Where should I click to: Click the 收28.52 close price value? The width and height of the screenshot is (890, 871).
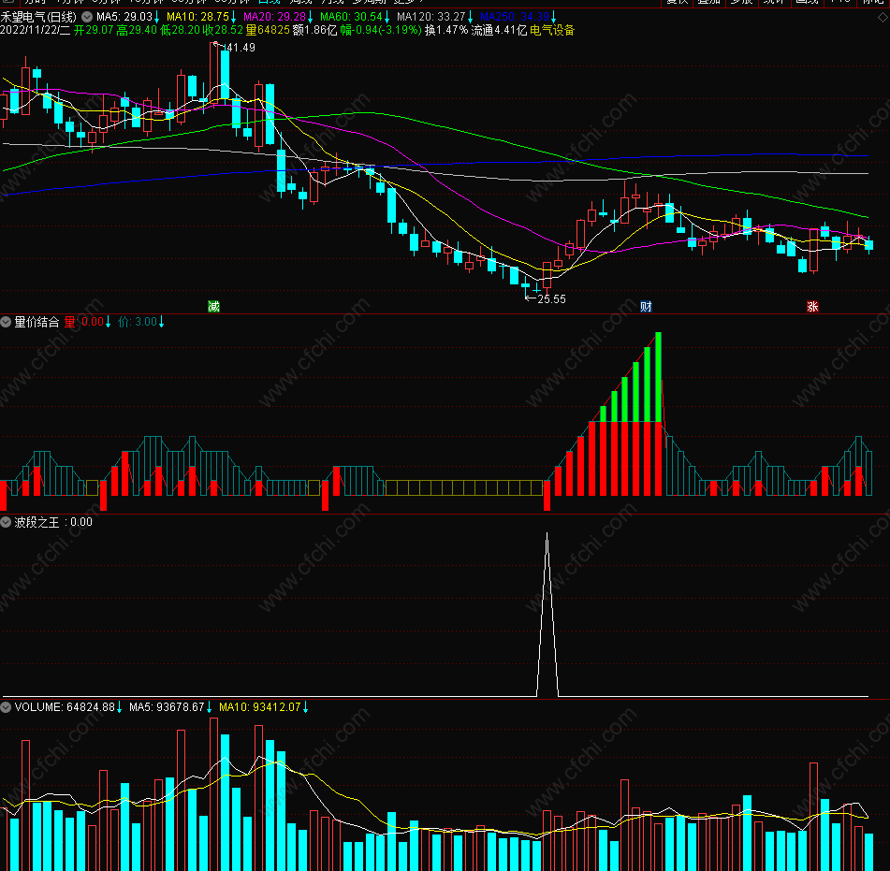pos(223,30)
